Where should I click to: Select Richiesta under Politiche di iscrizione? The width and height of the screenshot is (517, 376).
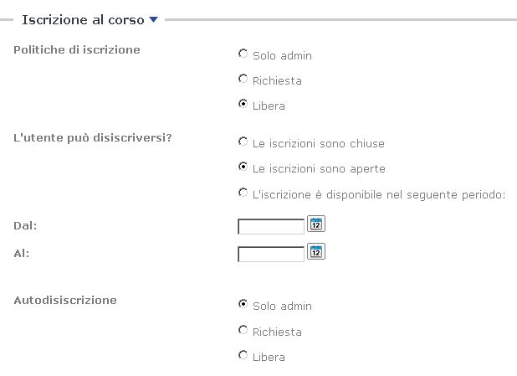point(243,80)
